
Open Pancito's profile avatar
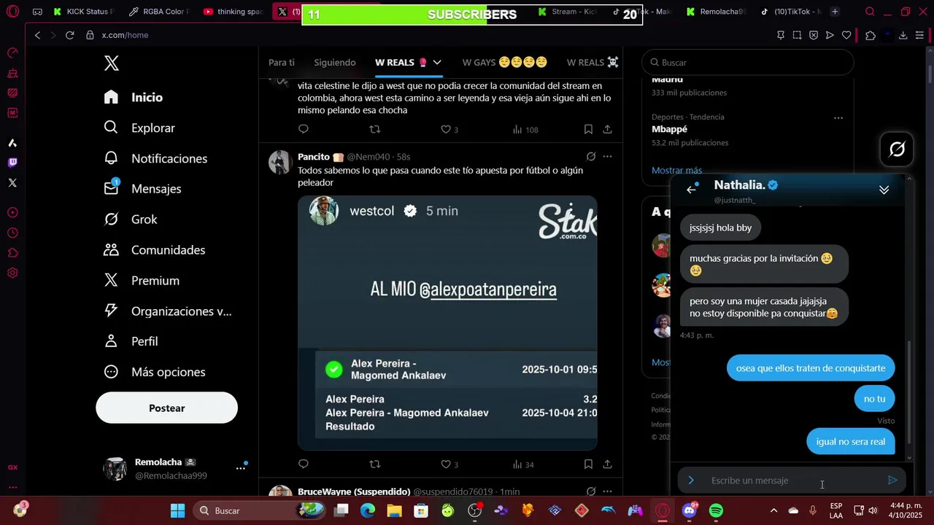(x=280, y=163)
